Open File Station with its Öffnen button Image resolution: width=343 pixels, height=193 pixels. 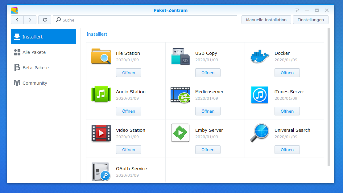pyautogui.click(x=129, y=73)
